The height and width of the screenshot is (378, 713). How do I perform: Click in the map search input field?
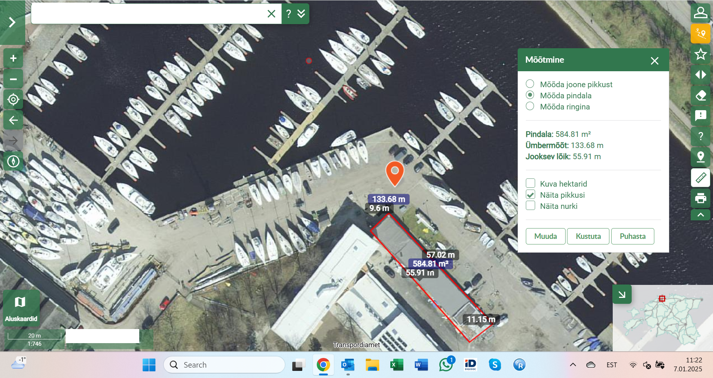(149, 14)
